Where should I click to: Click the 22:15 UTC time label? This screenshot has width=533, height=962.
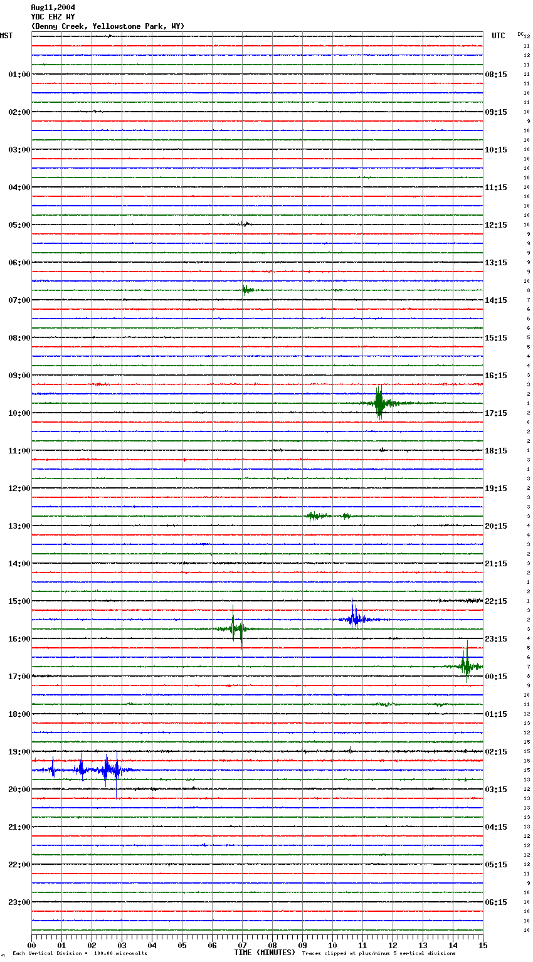pyautogui.click(x=496, y=601)
